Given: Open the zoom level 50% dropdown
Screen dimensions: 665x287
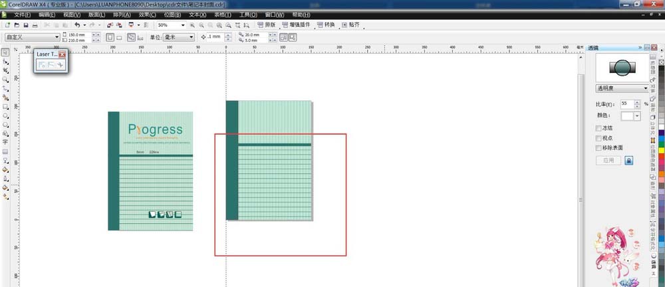Looking at the screenshot, I should tap(183, 25).
